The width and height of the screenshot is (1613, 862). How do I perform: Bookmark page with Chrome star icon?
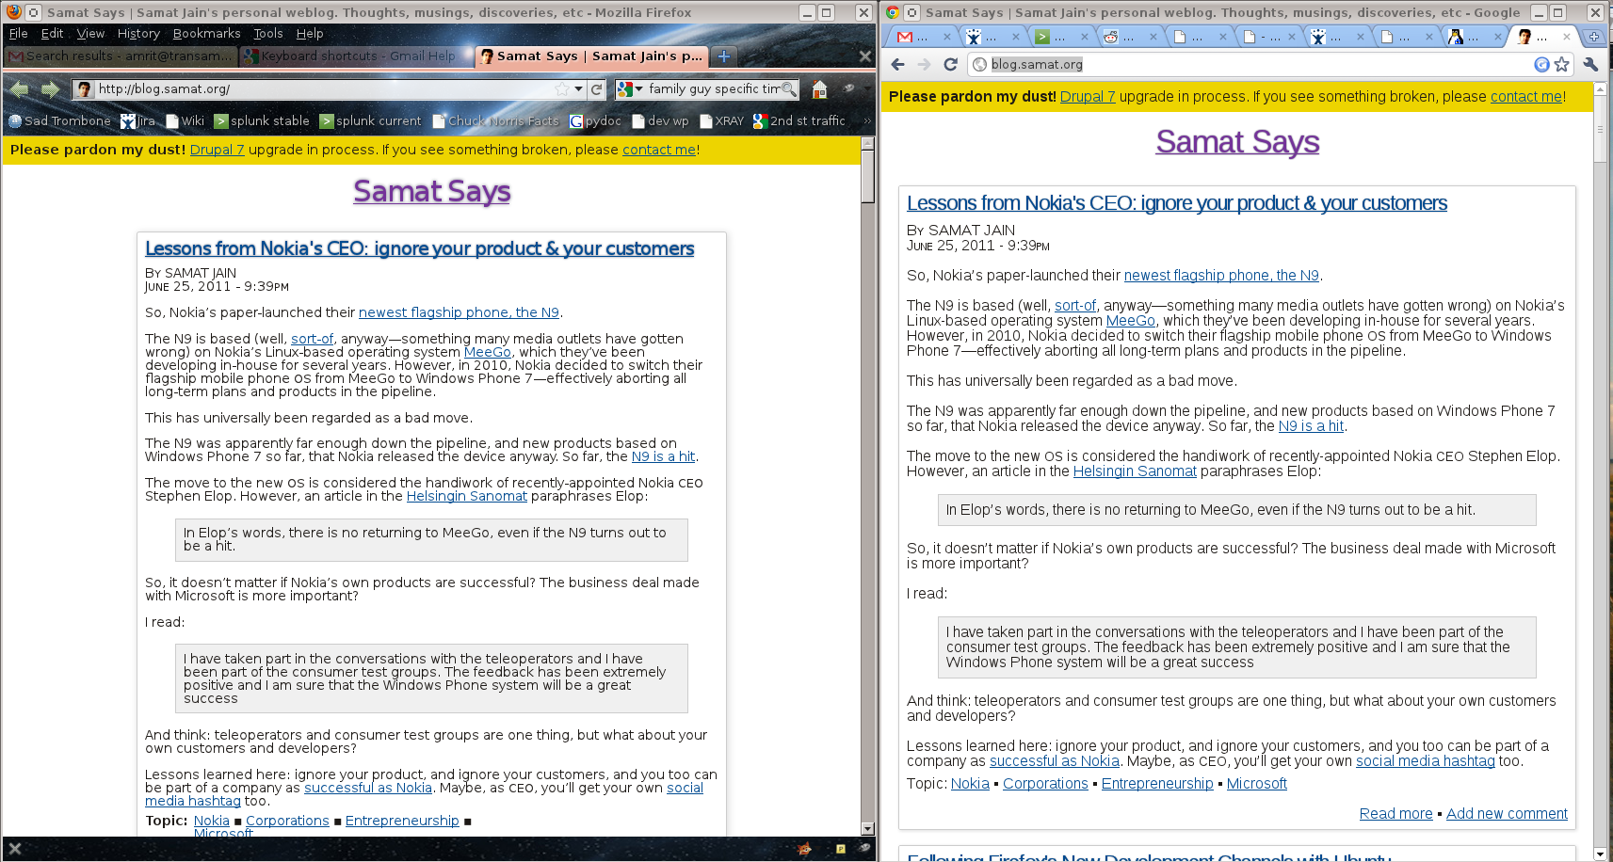[x=1562, y=65]
